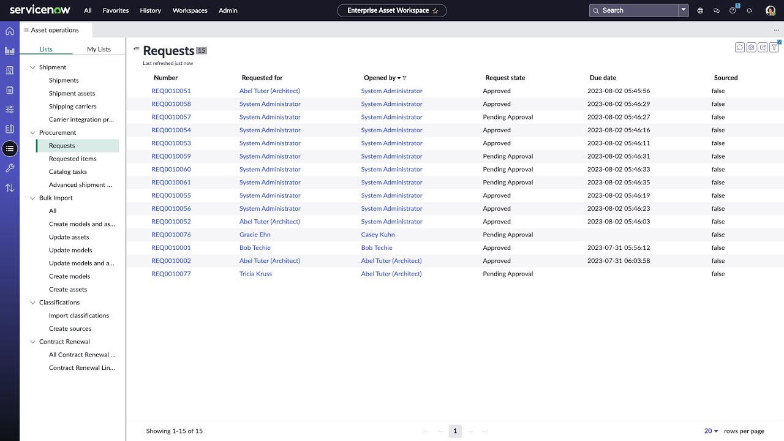
Task: Refresh the Requests list
Action: click(x=740, y=47)
